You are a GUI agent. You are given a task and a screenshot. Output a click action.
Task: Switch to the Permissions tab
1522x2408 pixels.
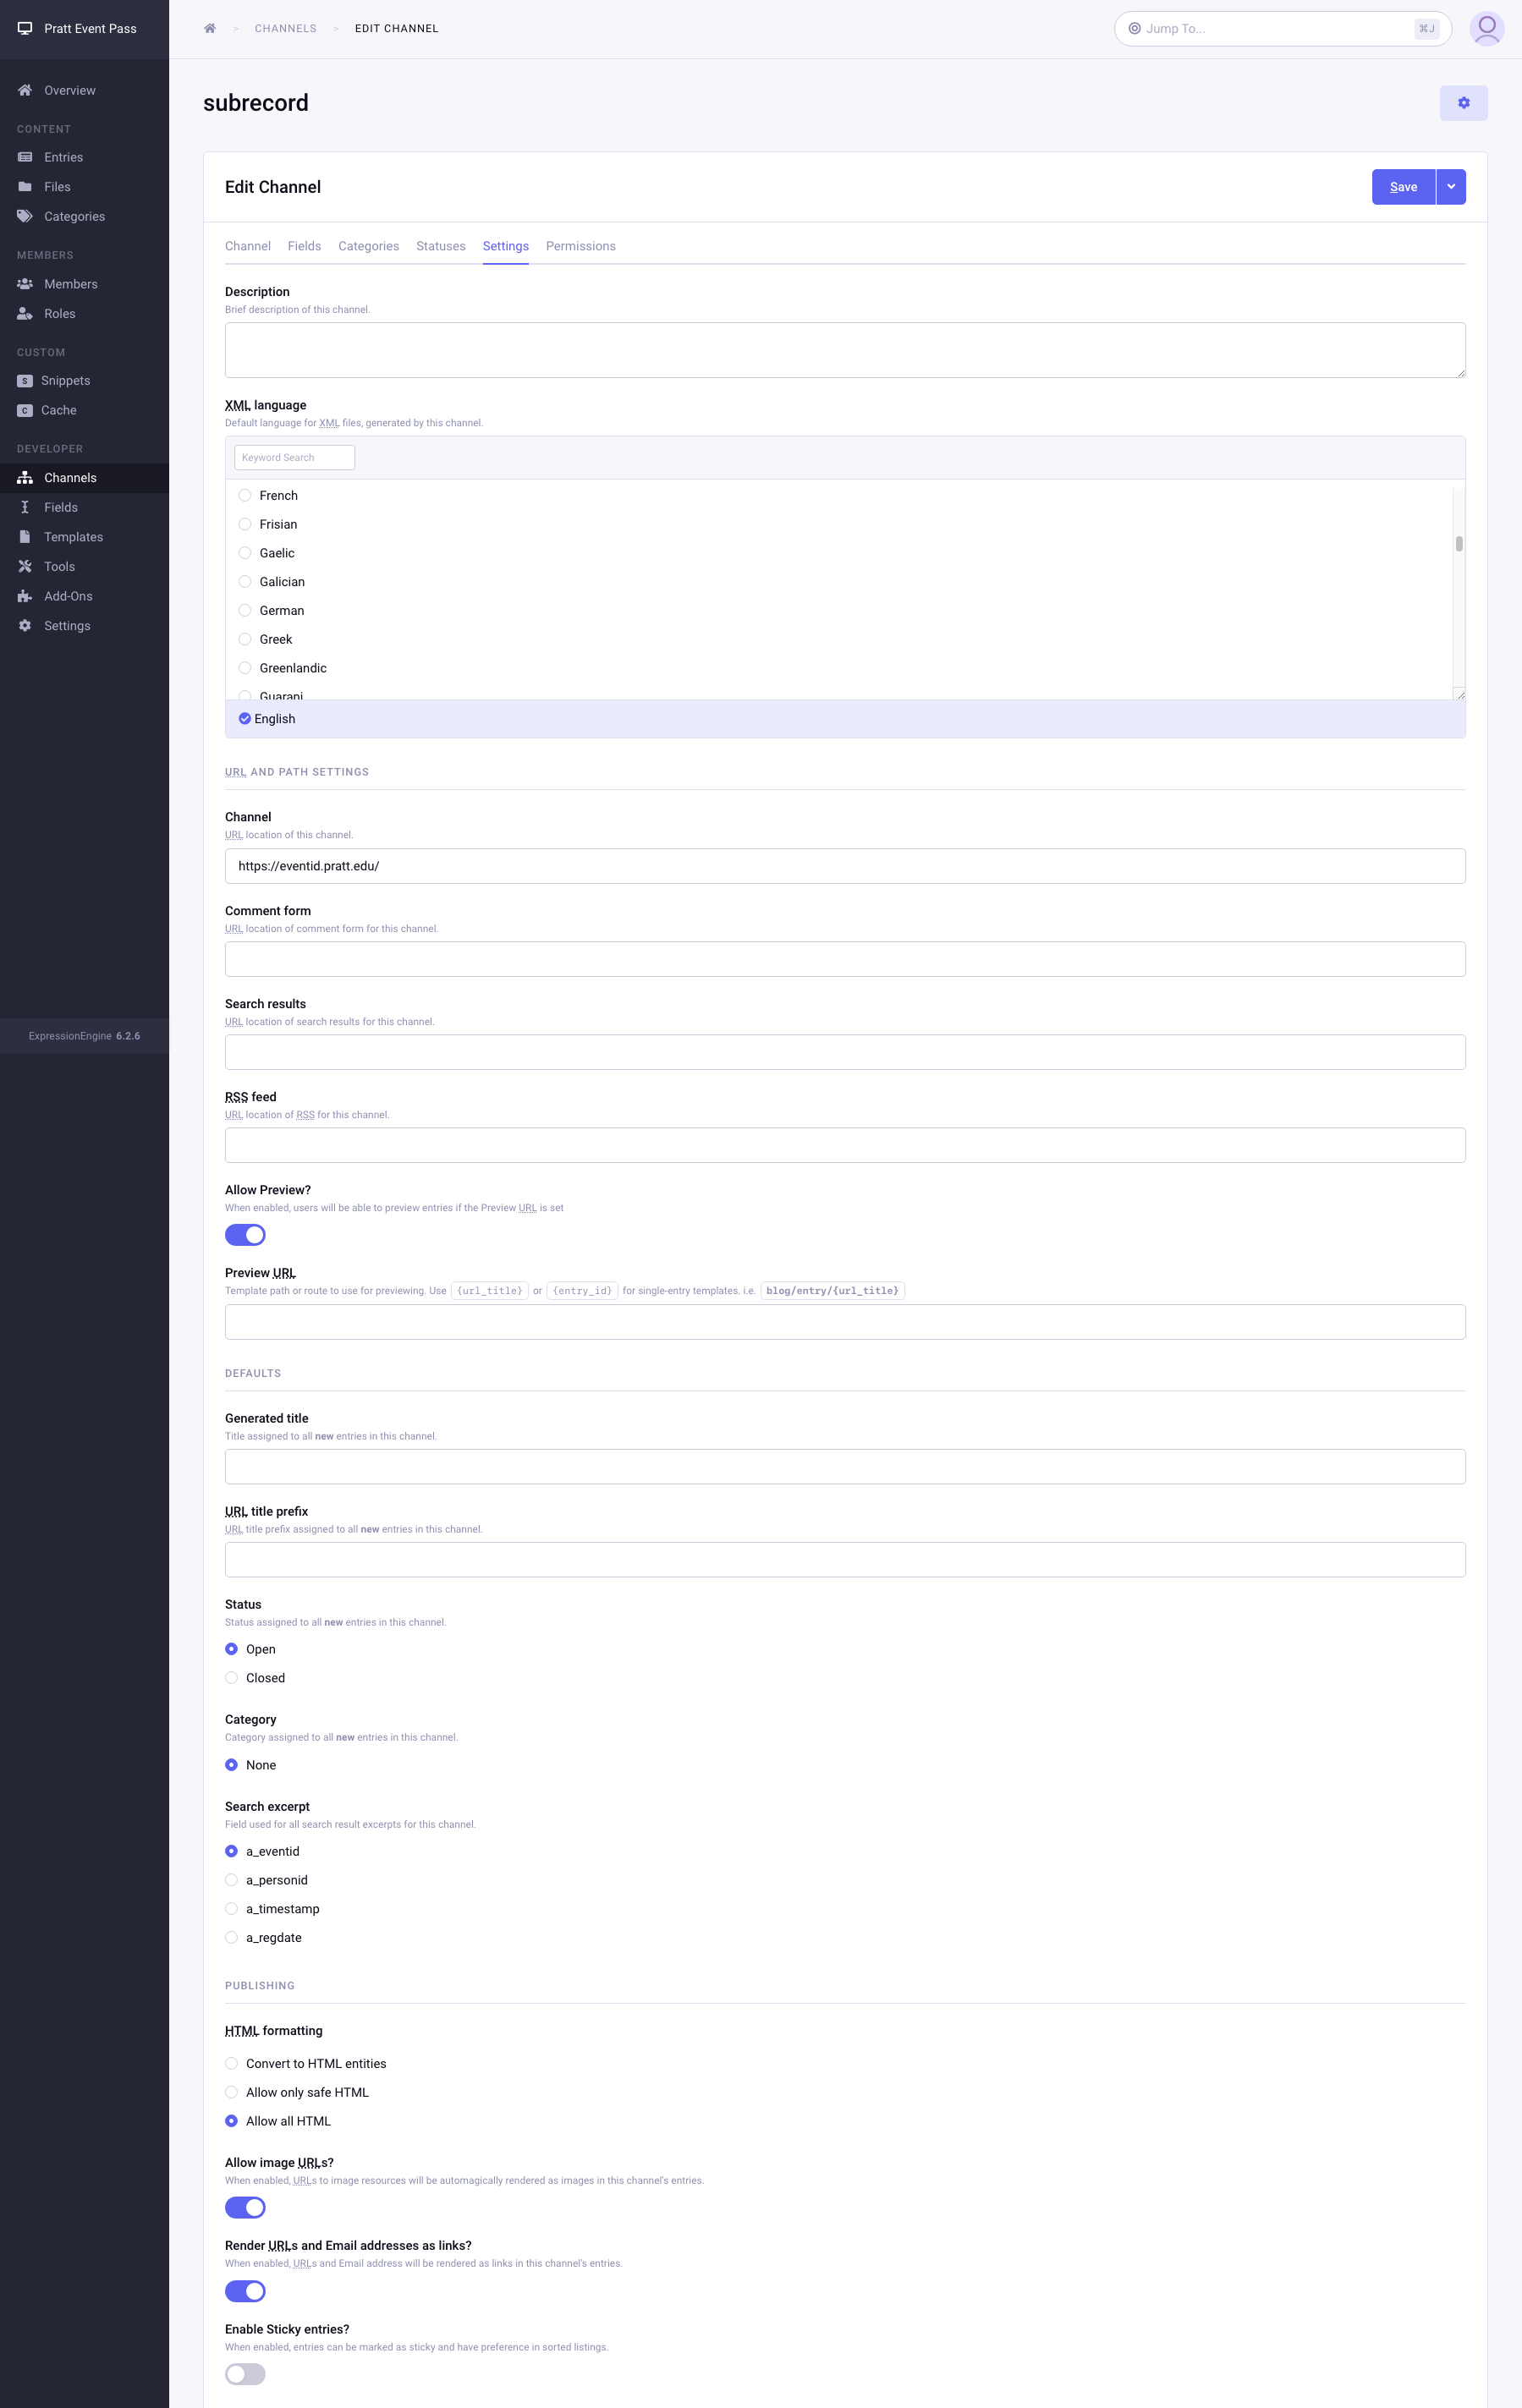[580, 246]
